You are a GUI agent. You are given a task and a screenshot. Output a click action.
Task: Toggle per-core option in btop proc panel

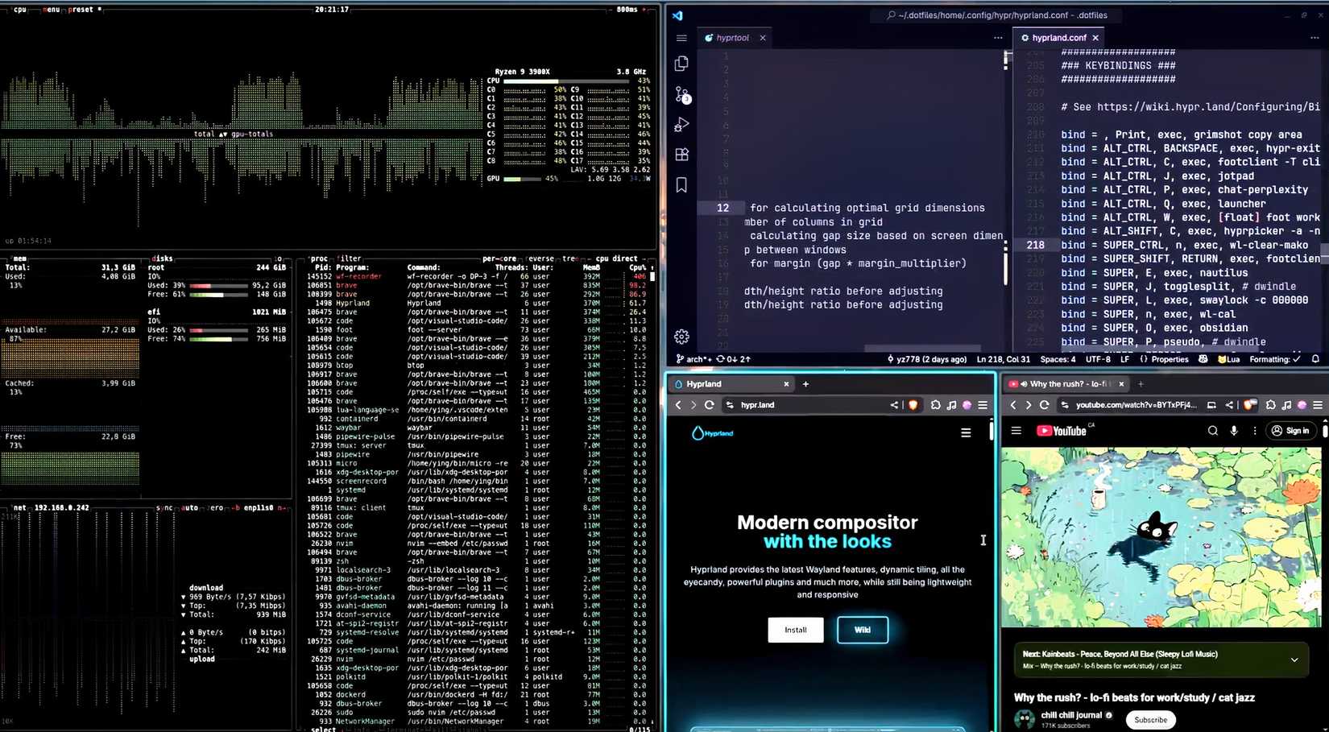tap(500, 258)
